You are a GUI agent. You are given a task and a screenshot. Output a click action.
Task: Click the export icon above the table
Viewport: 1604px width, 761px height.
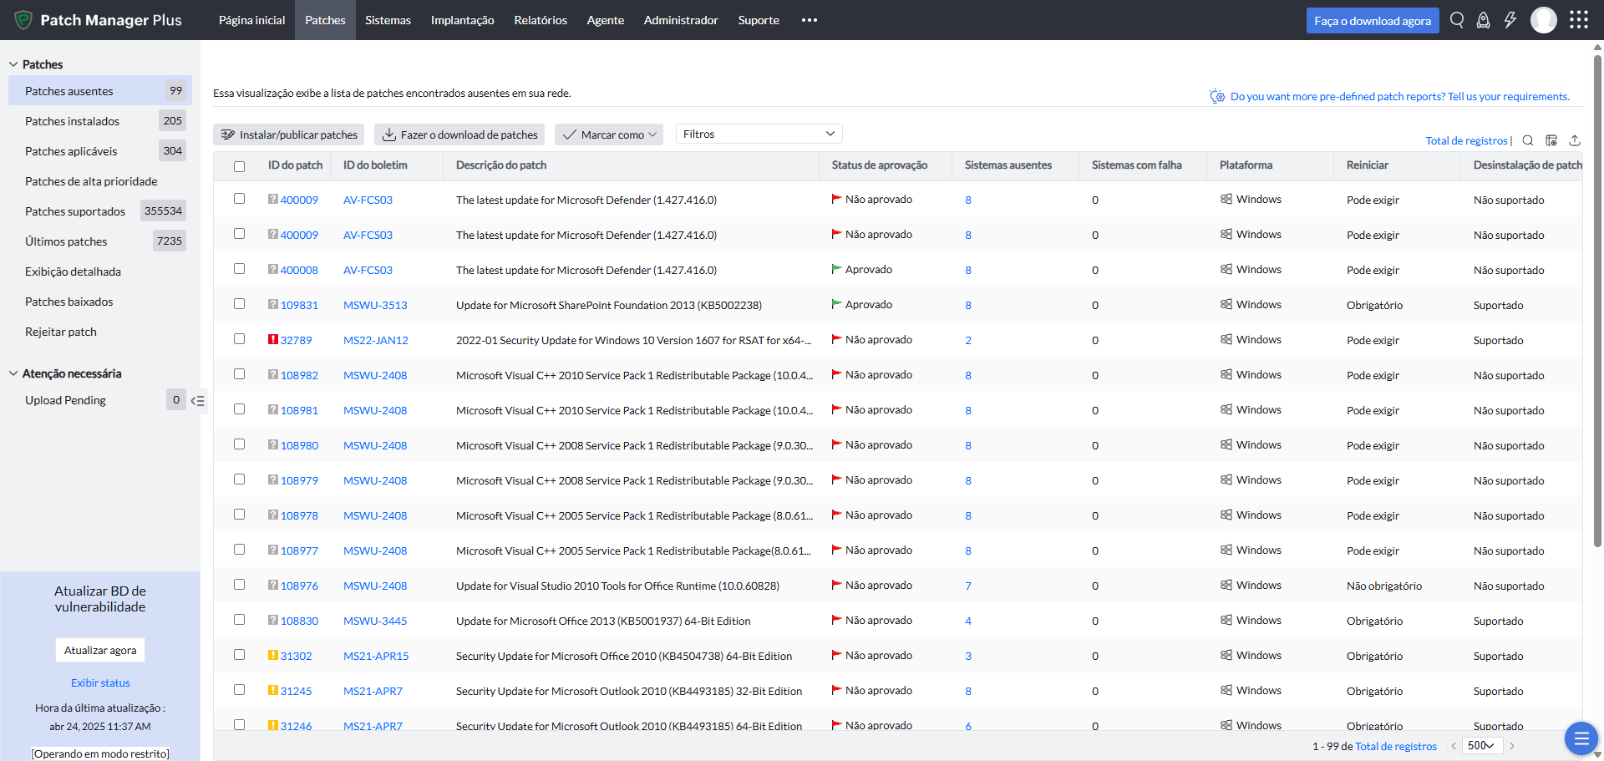tap(1575, 140)
